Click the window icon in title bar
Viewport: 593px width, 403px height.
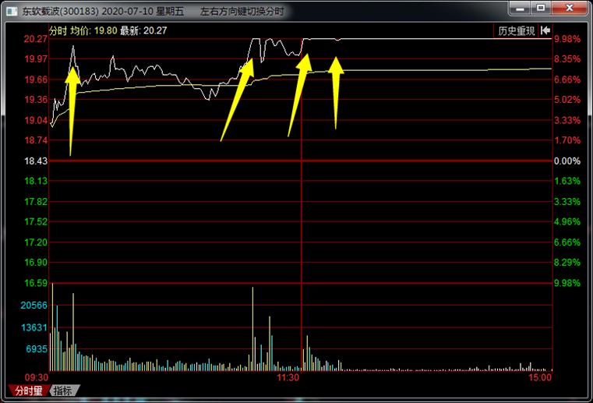(12, 11)
